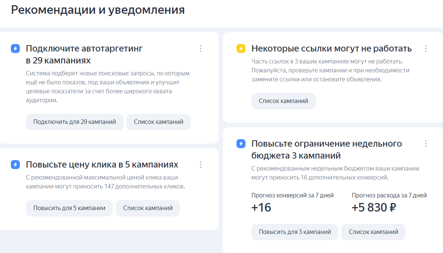The height and width of the screenshot is (253, 443).
Task: Click the "Рекомендации и уведомления" page heading
Action: (98, 10)
